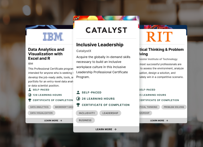Click the orange RIT logo
The image size is (203, 147).
coord(159,37)
